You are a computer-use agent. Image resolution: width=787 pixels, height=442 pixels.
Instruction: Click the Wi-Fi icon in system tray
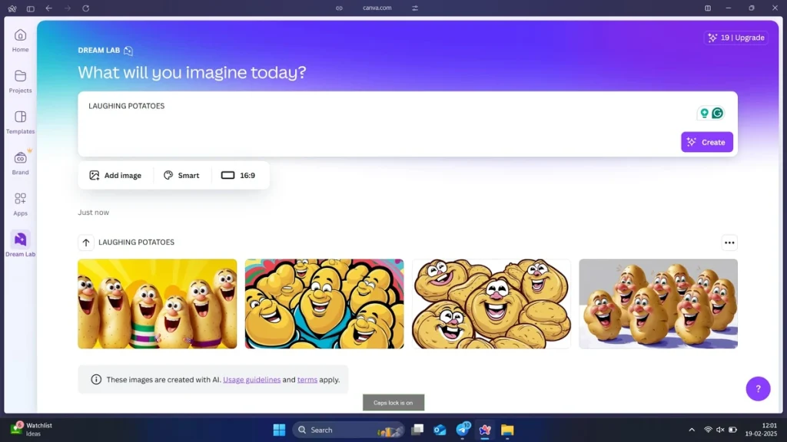pos(708,430)
